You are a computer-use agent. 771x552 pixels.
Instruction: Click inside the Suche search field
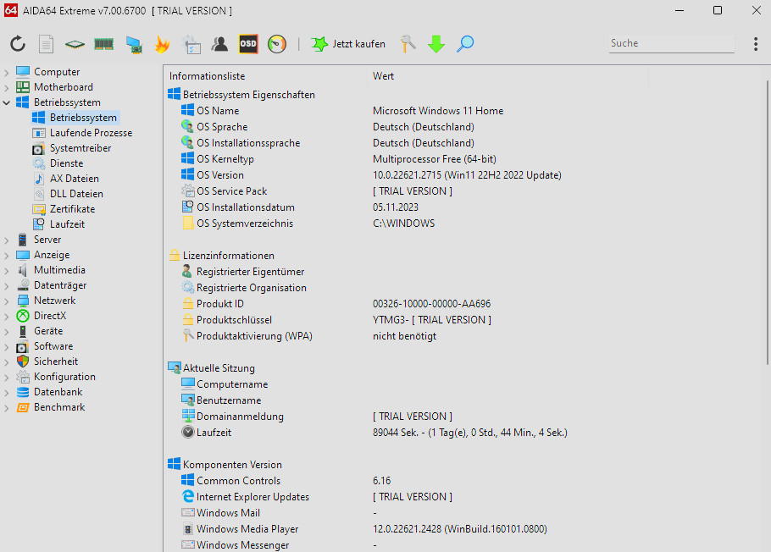point(669,42)
